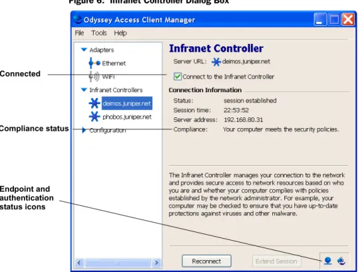Select the Infranet Controllers tree label
360x272 pixels.
pyautogui.click(x=116, y=90)
